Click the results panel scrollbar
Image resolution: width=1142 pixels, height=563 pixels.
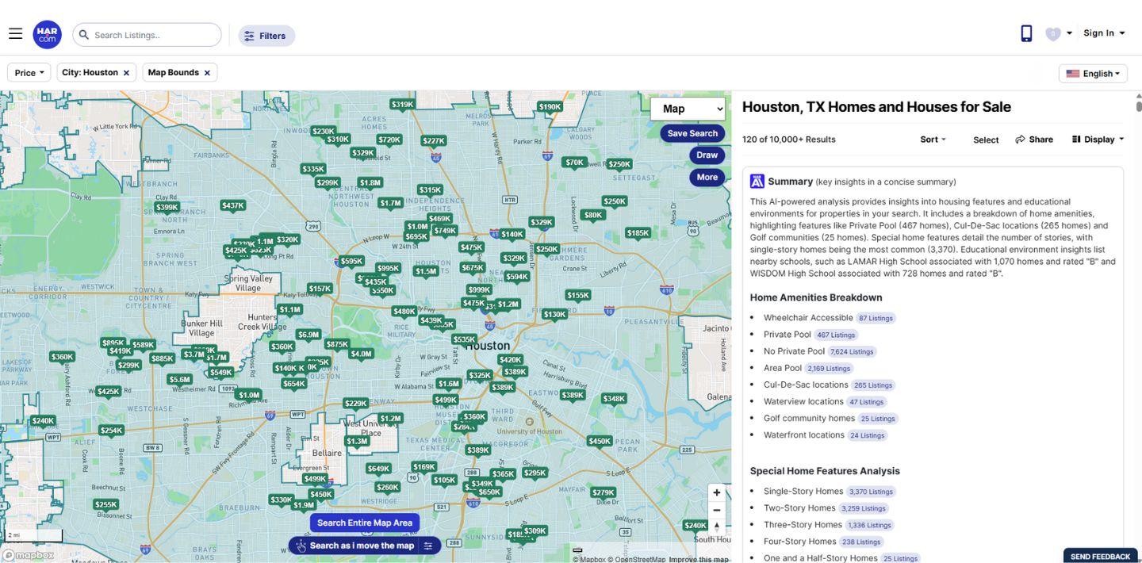tap(1139, 105)
